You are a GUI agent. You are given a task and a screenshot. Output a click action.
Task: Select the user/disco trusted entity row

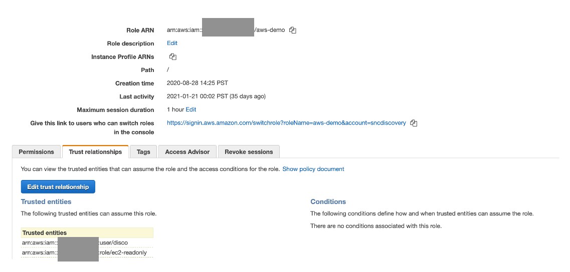[x=87, y=242]
